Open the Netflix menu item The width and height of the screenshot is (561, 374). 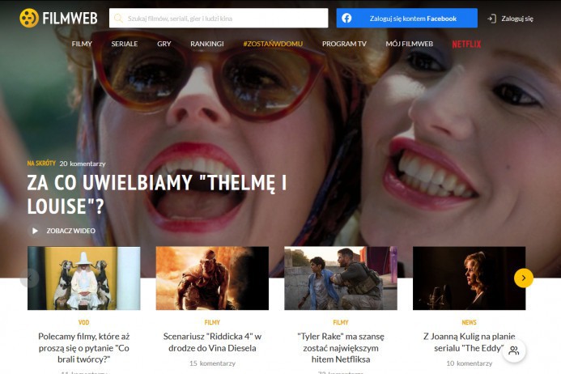click(x=466, y=44)
